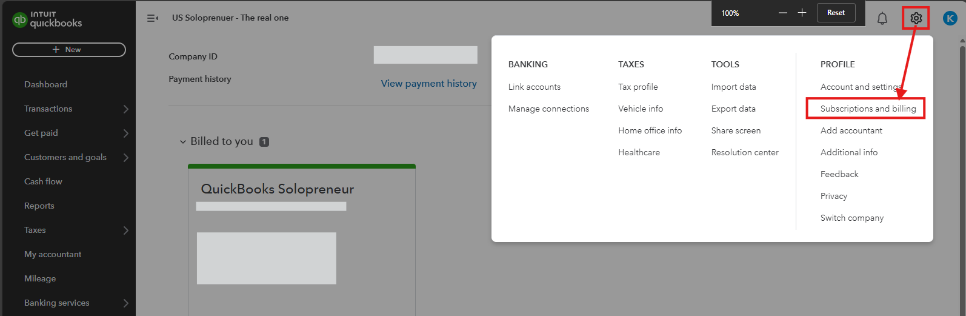Expand the Transactions submenu chevron
This screenshot has width=966, height=316.
click(x=125, y=109)
